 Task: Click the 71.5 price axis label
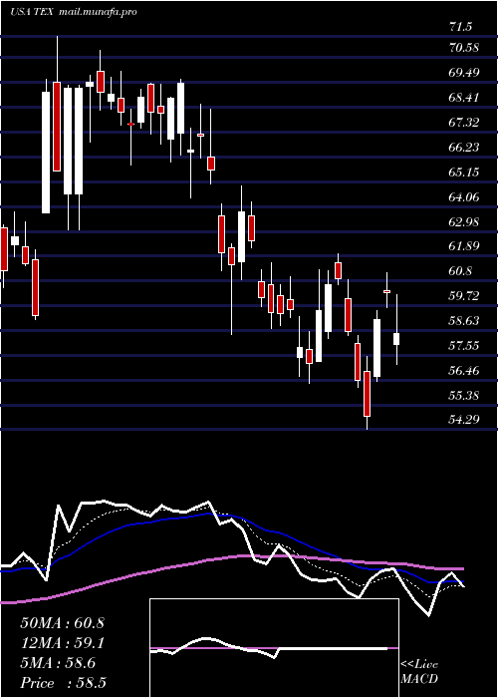[460, 27]
